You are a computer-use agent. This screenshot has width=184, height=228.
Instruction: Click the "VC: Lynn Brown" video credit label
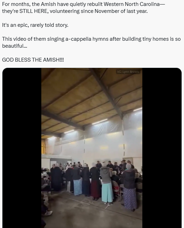click(x=128, y=72)
